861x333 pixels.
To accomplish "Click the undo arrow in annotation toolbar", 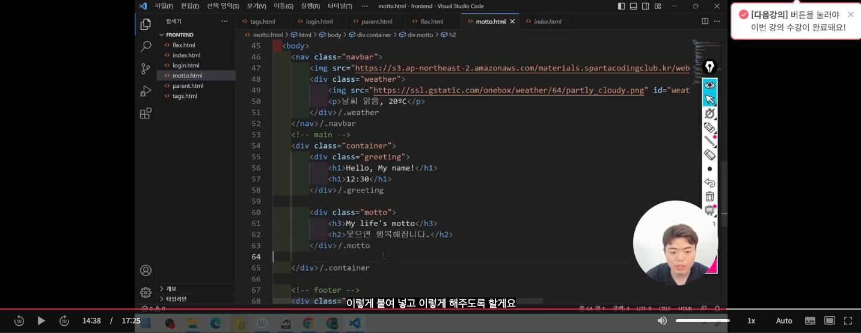I will point(709,183).
